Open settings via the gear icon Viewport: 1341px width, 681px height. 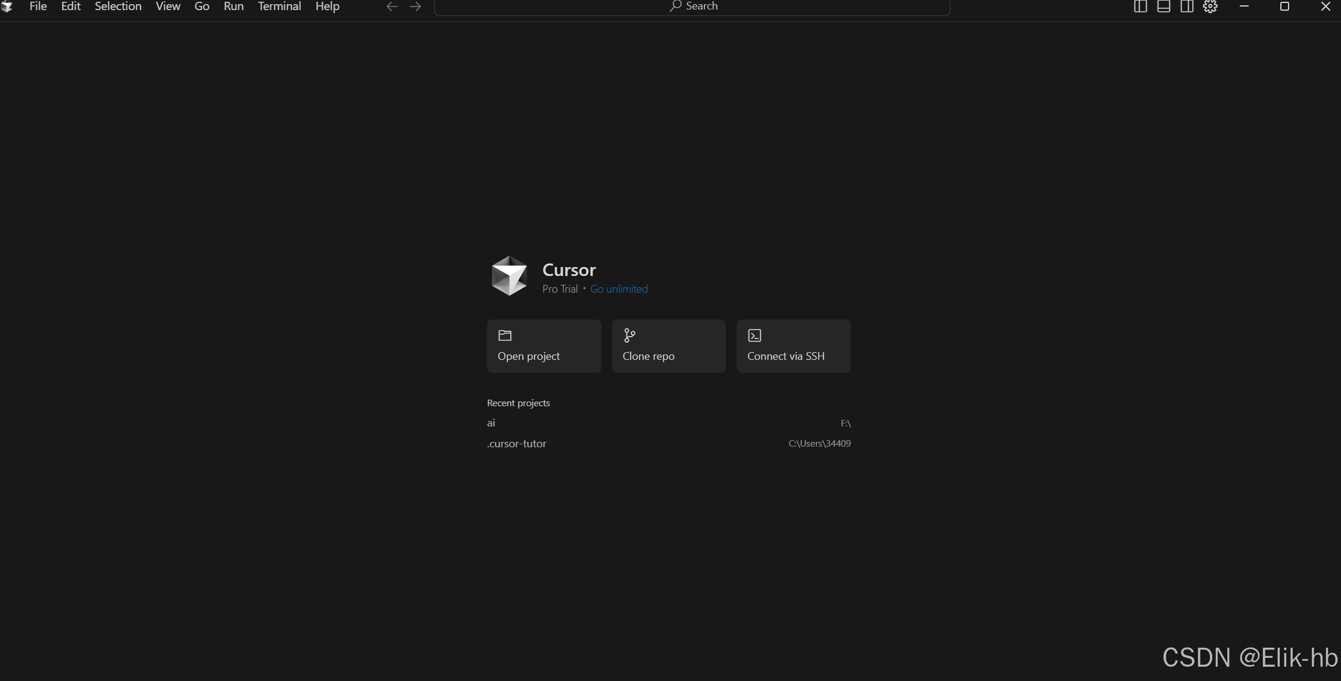point(1210,7)
